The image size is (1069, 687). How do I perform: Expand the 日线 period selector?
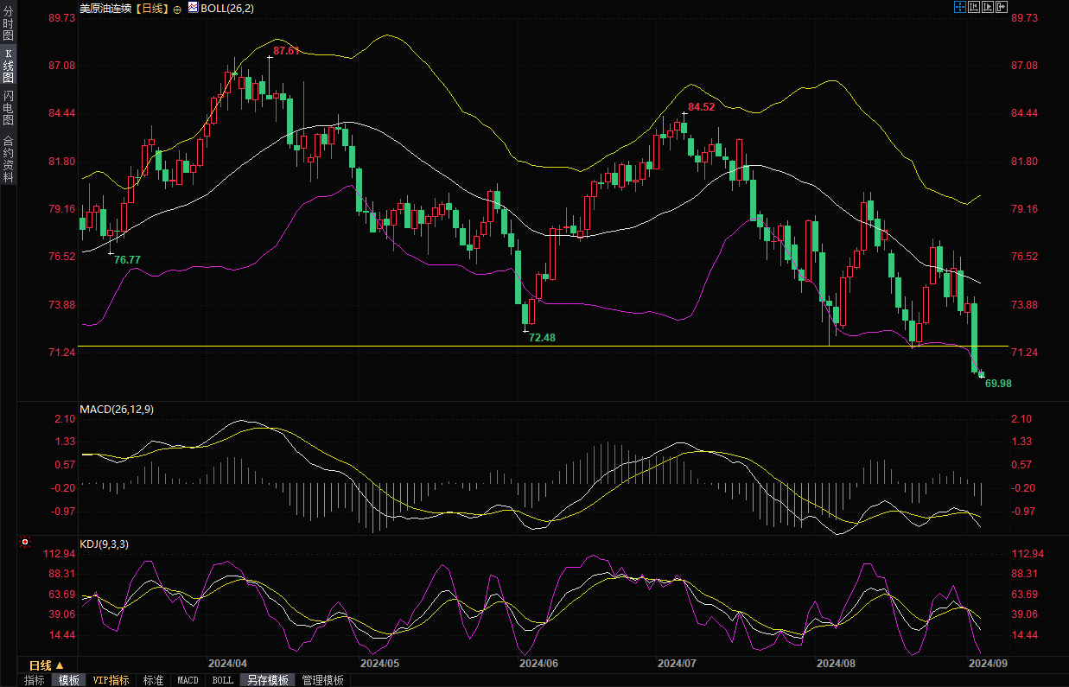[46, 665]
